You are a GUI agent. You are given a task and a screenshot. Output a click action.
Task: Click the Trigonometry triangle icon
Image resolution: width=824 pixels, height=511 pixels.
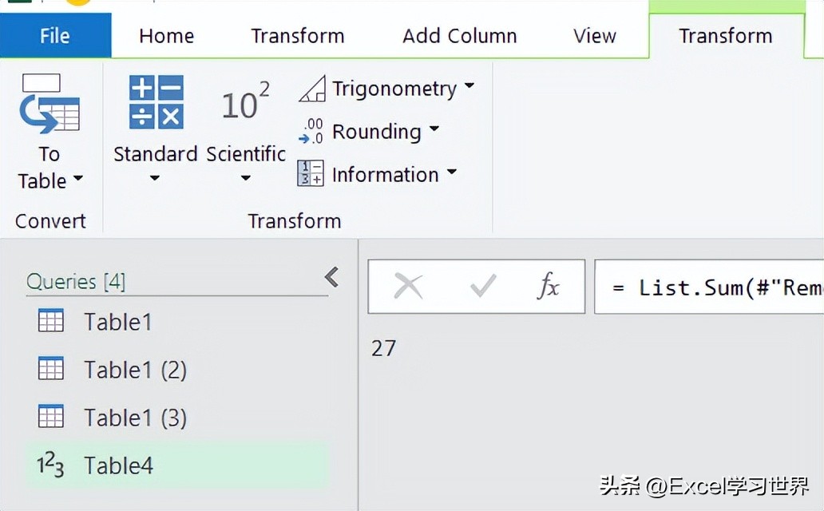click(312, 89)
